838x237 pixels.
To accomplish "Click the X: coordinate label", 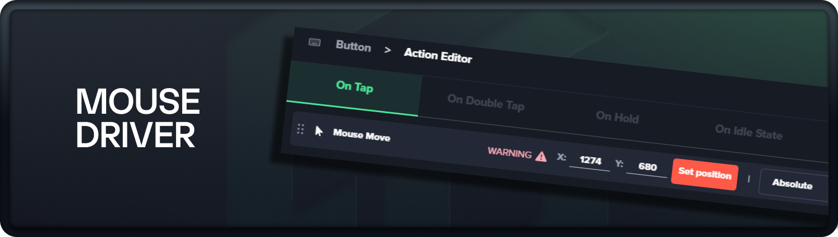I will coord(561,157).
